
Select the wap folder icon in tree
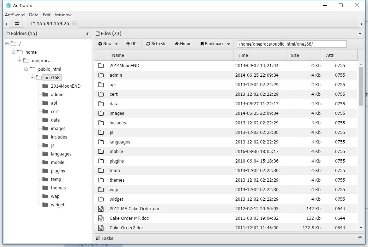pyautogui.click(x=45, y=196)
